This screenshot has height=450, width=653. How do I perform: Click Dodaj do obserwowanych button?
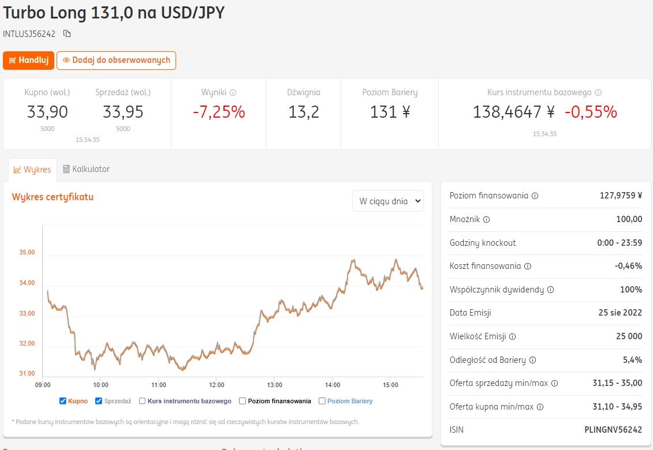(116, 60)
